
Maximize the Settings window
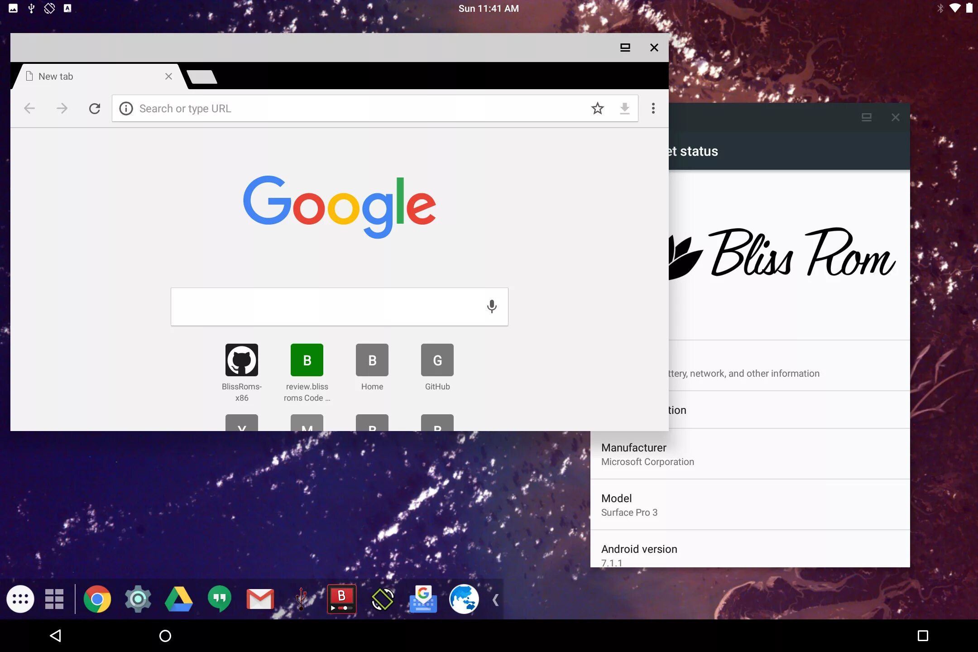click(x=867, y=117)
